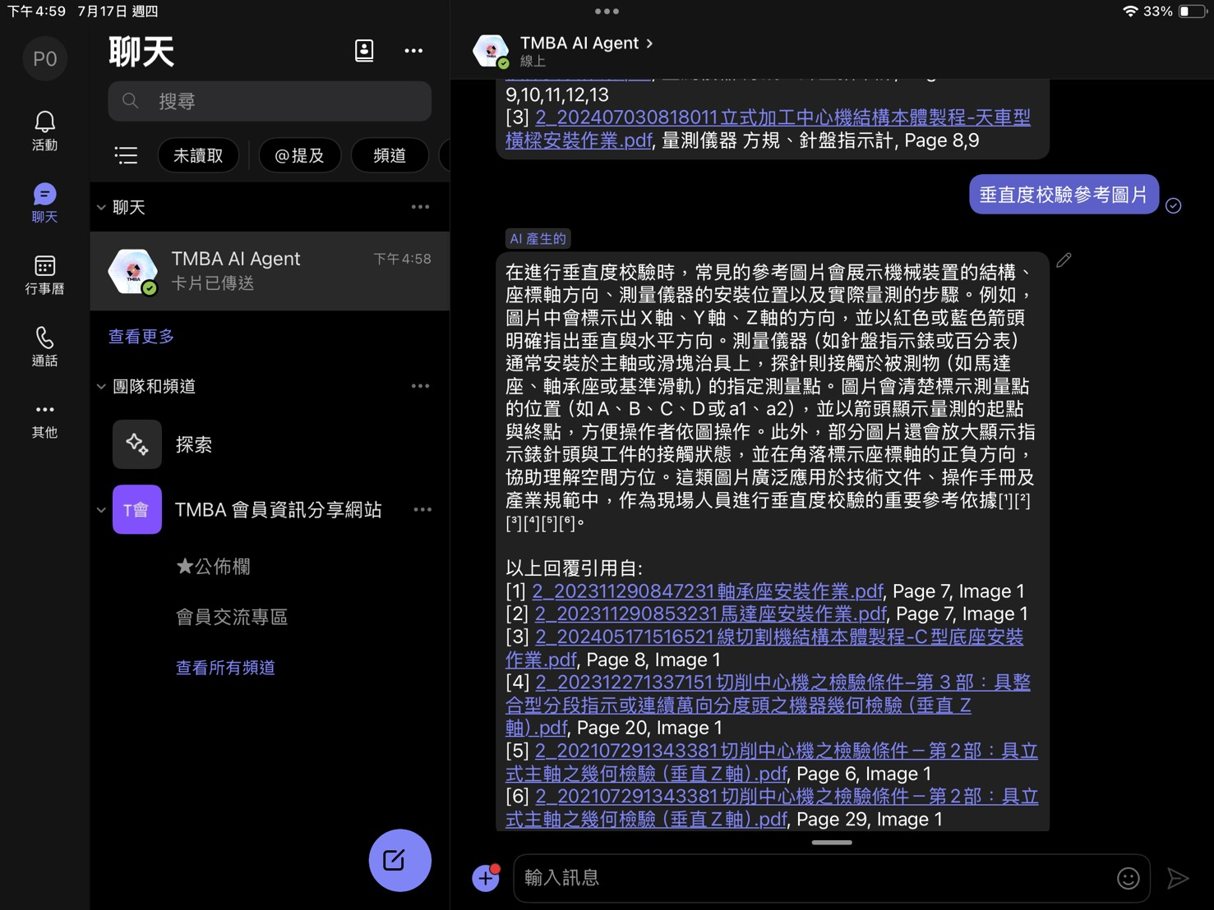Select the ★公佈欄 channel
Image resolution: width=1214 pixels, height=910 pixels.
pyautogui.click(x=213, y=567)
